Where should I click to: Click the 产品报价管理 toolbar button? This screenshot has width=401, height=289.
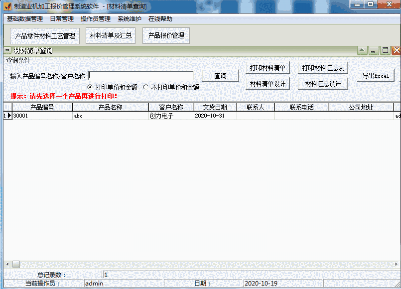[166, 36]
